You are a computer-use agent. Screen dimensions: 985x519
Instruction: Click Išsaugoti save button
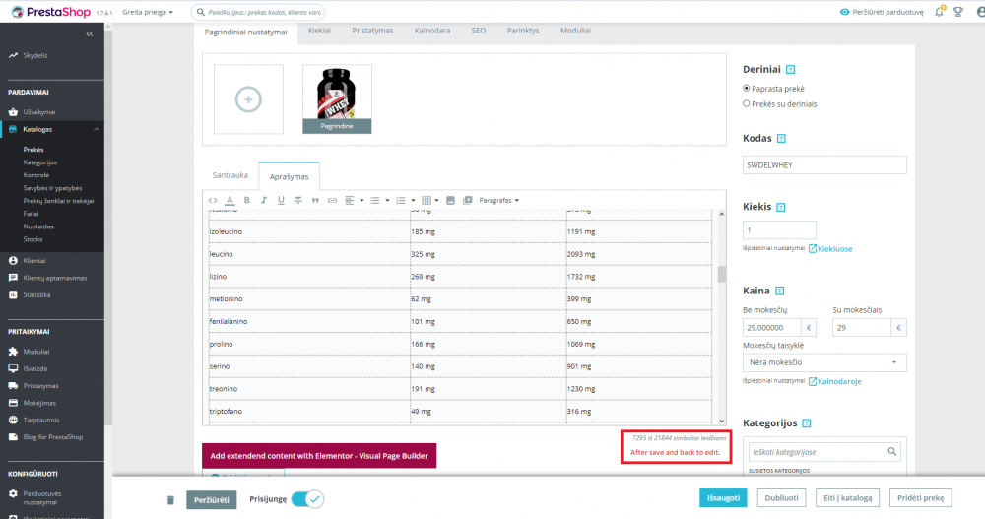click(723, 498)
